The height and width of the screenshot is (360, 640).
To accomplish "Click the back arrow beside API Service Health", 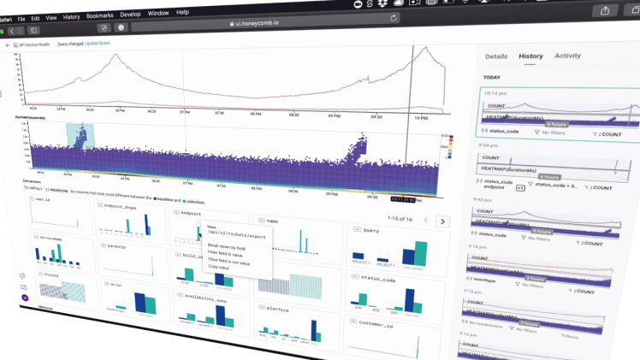I will coord(8,44).
